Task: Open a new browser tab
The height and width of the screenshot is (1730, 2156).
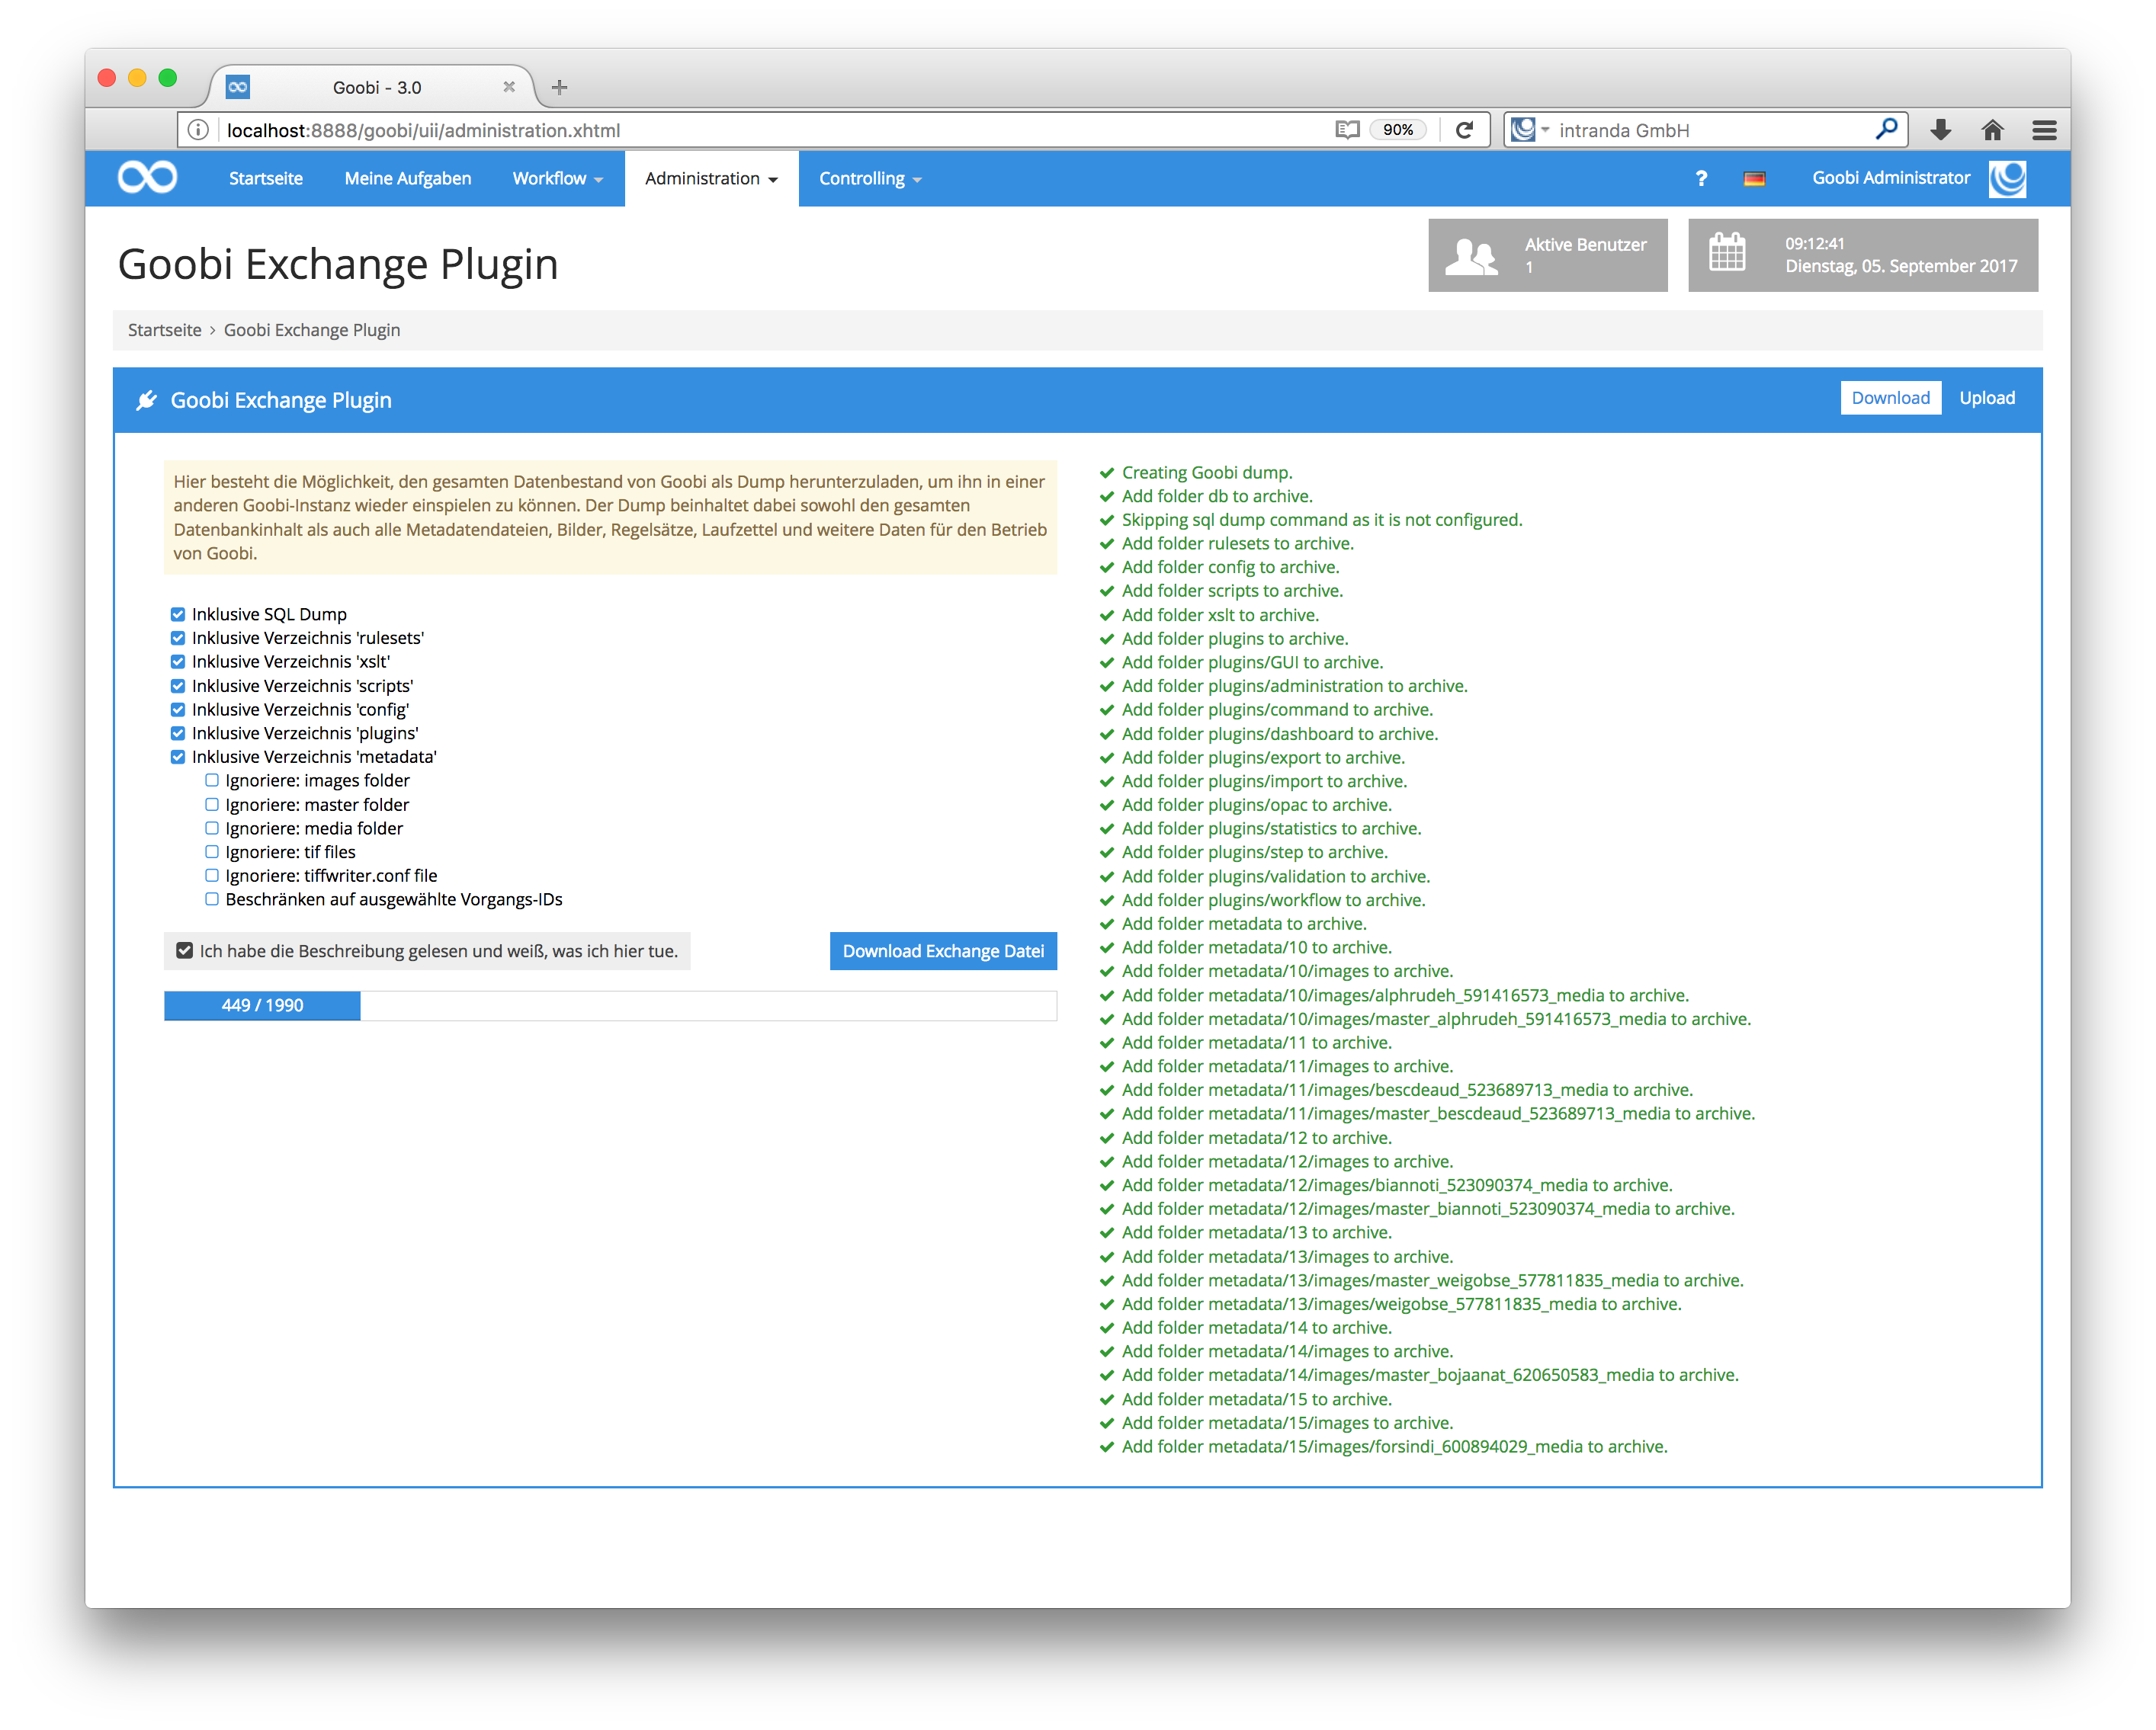Action: pos(560,87)
